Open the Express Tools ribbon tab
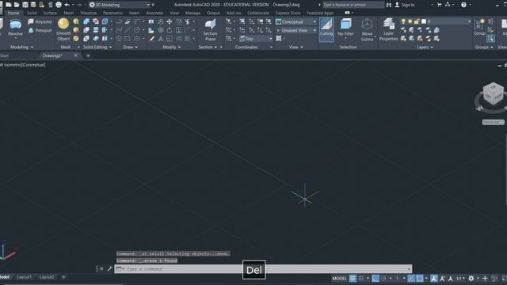 click(288, 13)
